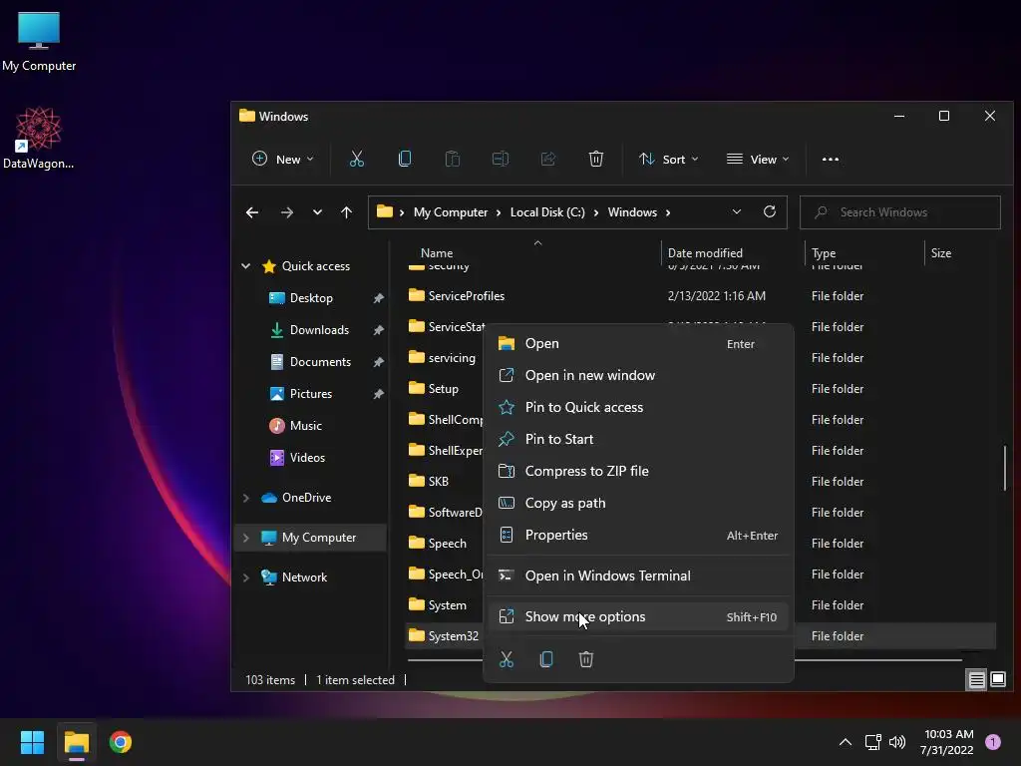Screen dimensions: 1021x766
Task: Click the Search Windows field
Action: 900,212
